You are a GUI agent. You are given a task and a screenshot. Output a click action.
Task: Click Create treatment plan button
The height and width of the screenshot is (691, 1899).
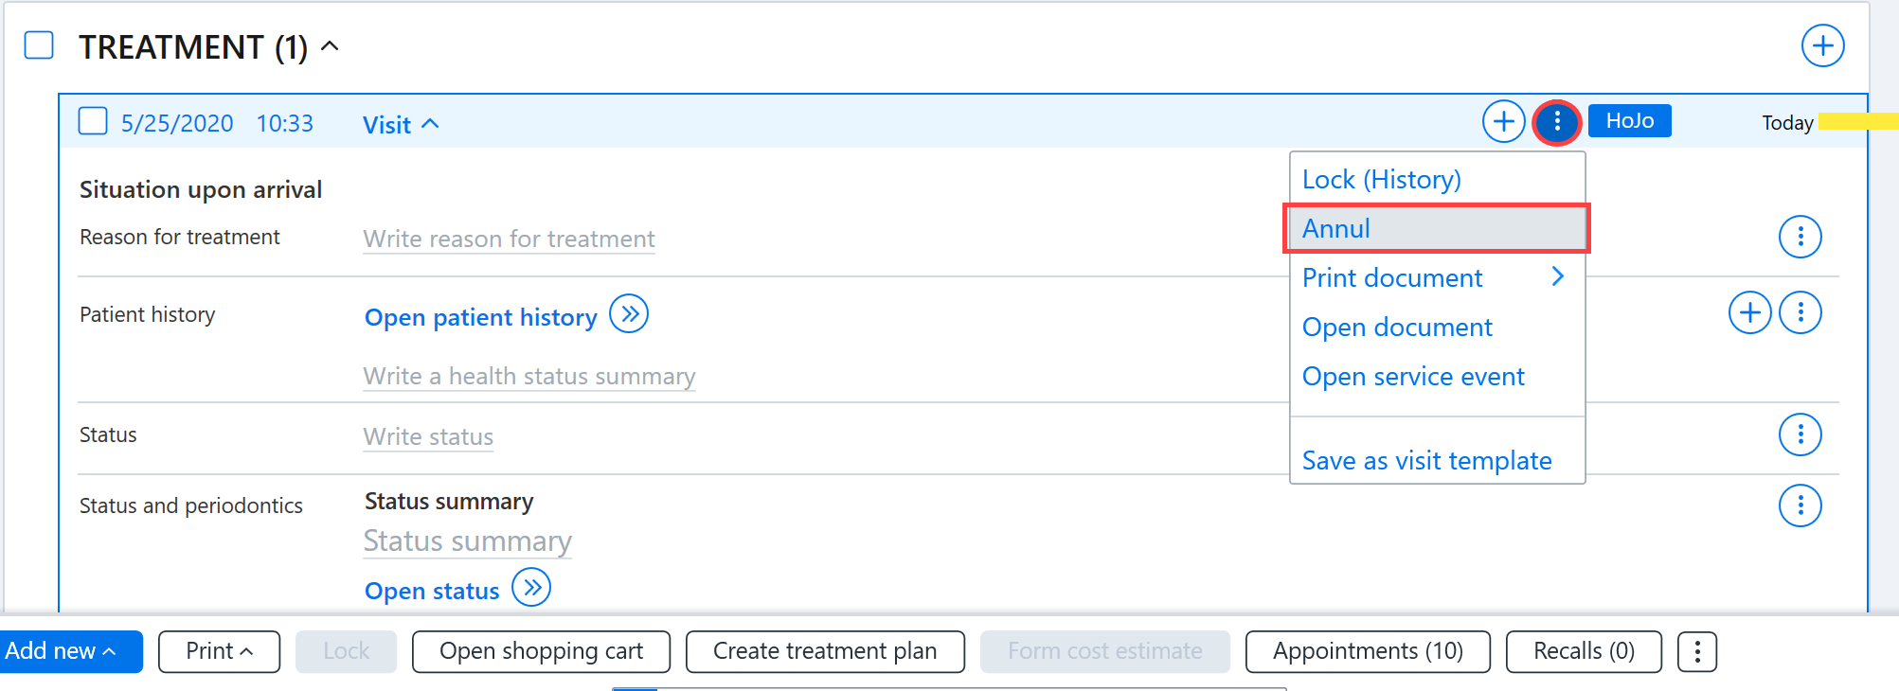click(x=825, y=651)
